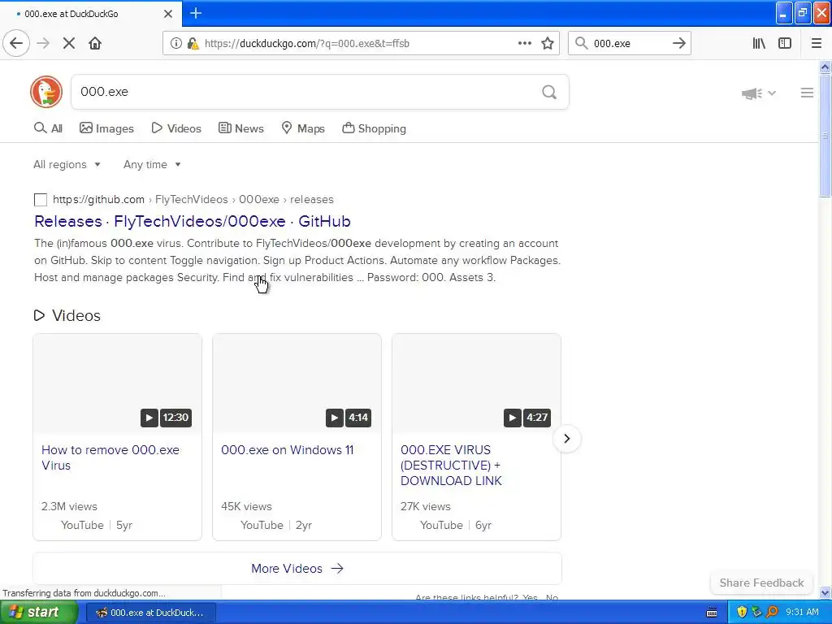Click the padlock with warning icon

click(x=193, y=44)
